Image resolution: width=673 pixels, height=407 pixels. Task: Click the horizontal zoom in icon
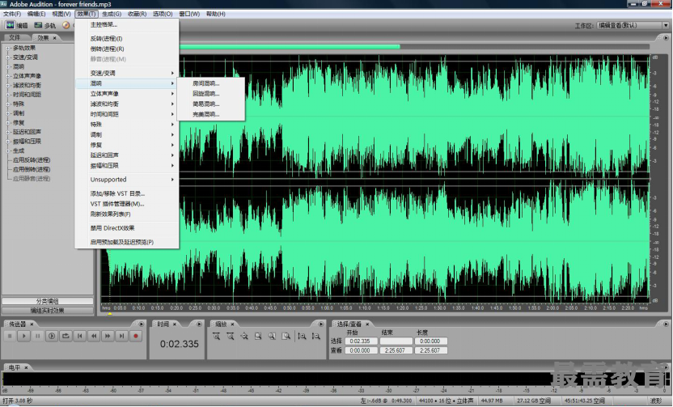click(216, 336)
